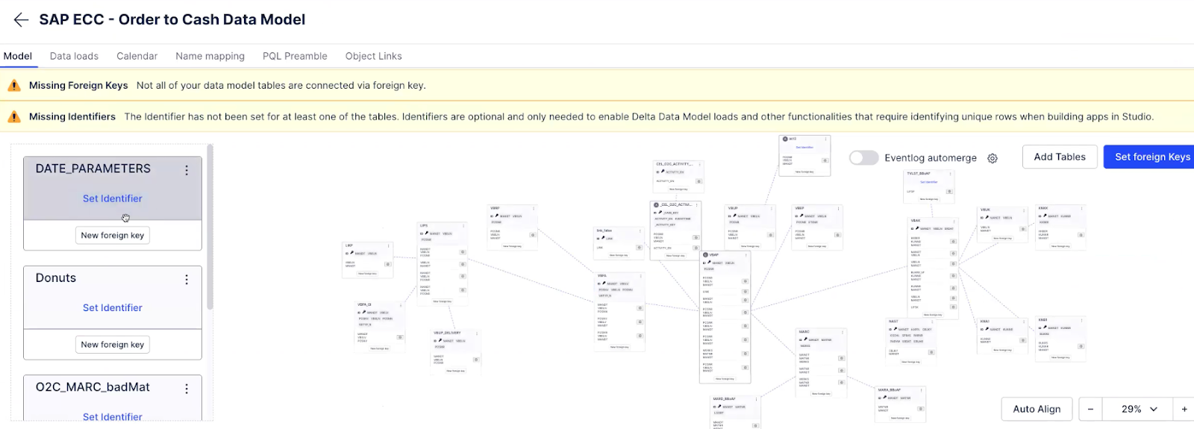Open the Donuts table three-dot menu
Viewport: 1194px width, 429px height.
(187, 280)
